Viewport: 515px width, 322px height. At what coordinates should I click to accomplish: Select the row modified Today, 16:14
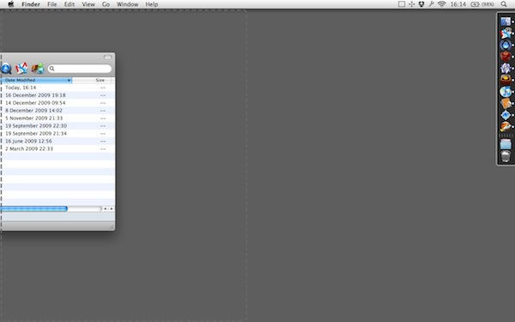[58, 88]
